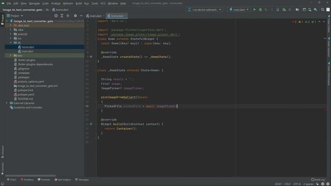Click the UTF-8 encoding in status bar

[297, 184]
